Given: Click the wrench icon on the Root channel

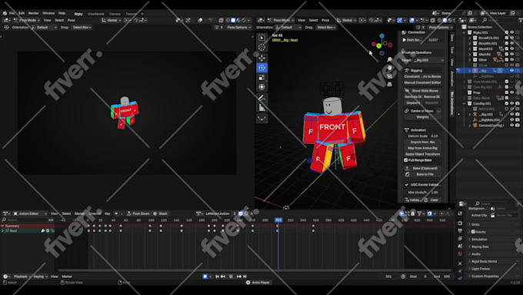Looking at the screenshot, I should pyautogui.click(x=43, y=231).
